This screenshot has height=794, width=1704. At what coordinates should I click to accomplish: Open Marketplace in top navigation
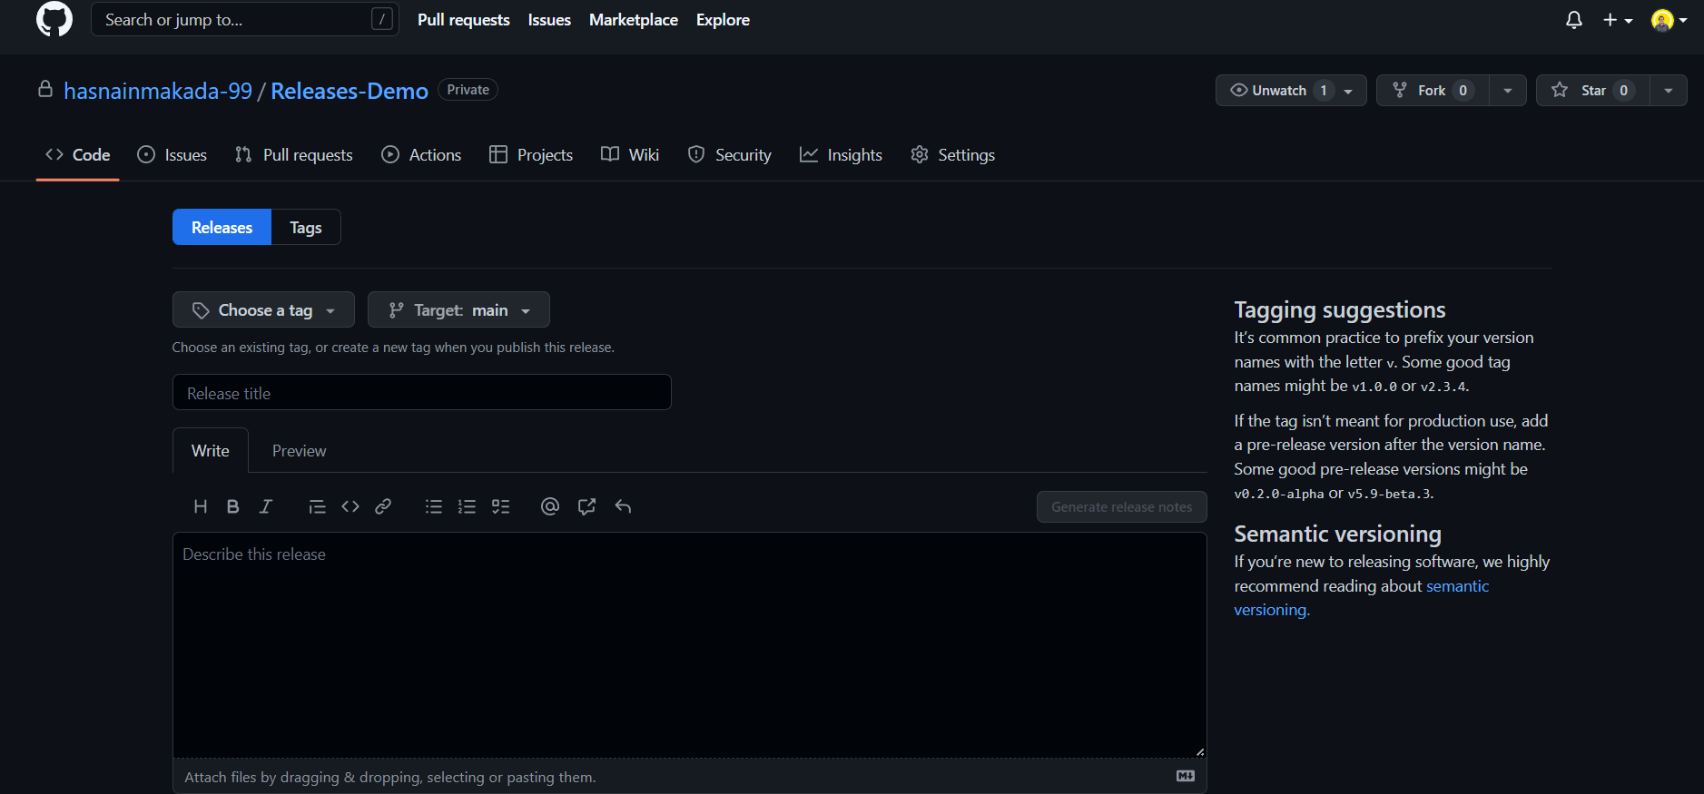coord(634,20)
